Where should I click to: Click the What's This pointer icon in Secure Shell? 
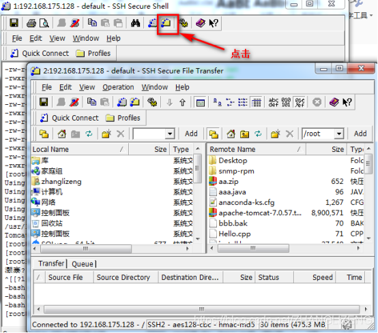click(214, 23)
